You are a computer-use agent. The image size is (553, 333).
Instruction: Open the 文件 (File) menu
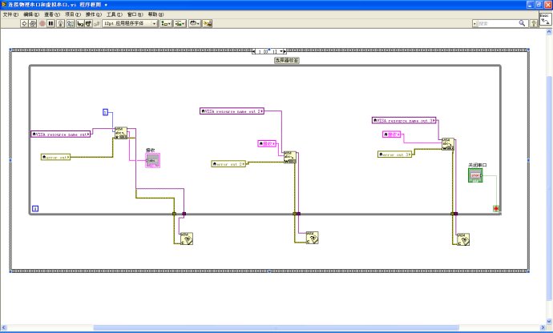point(10,14)
